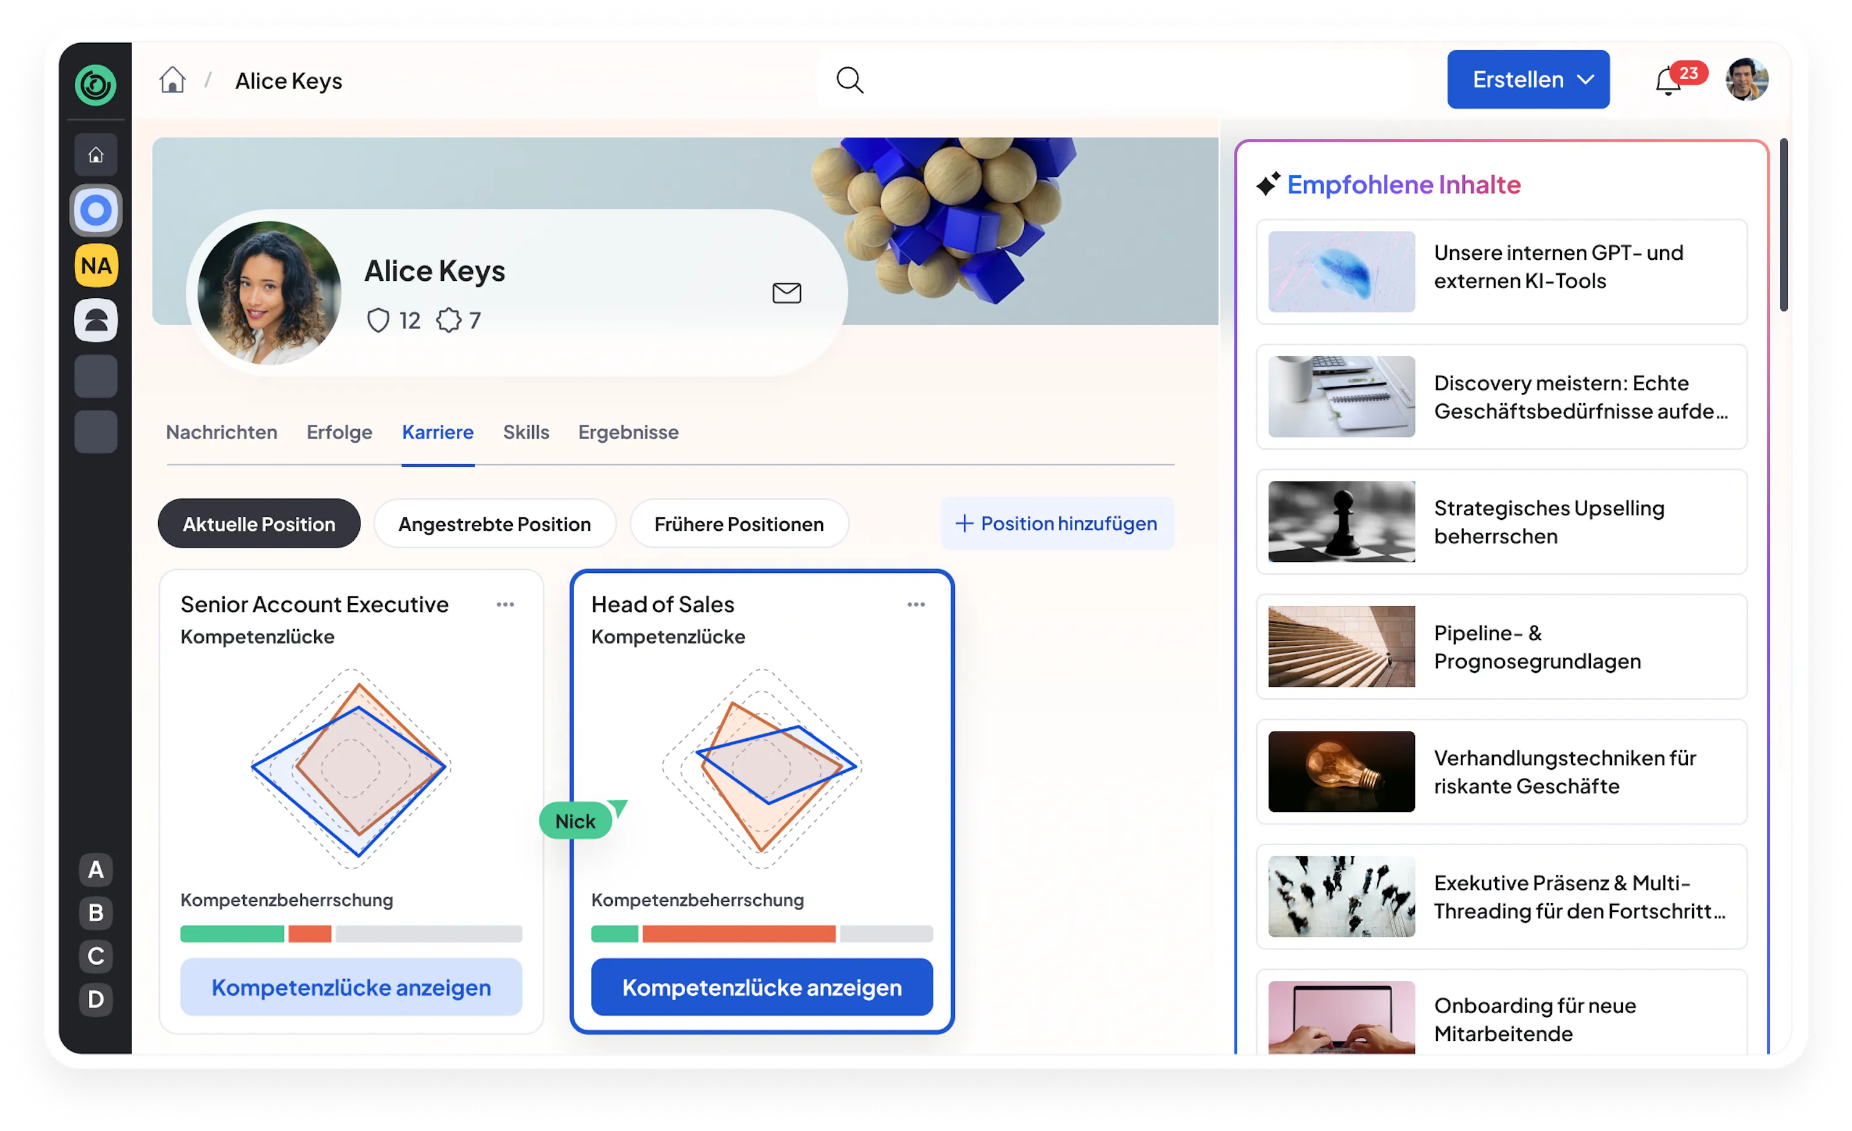Click the blue circle sidebar icon
Screen dimensions: 1852x1131
pyautogui.click(x=96, y=211)
